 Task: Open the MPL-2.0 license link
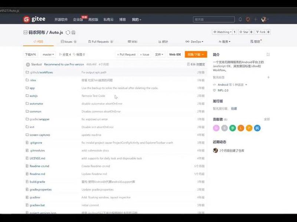(223, 90)
